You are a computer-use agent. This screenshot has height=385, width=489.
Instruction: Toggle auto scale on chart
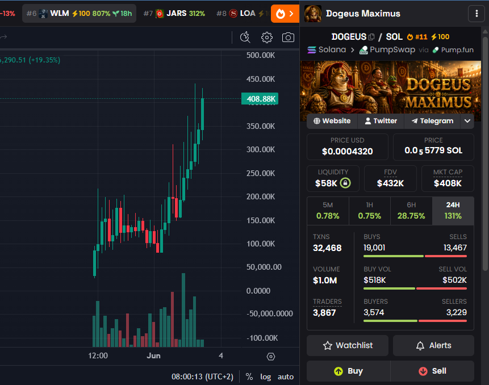click(286, 376)
